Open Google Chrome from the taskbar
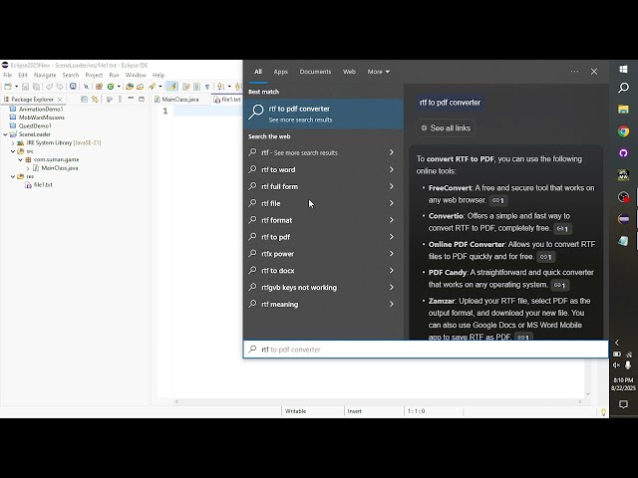 click(623, 131)
